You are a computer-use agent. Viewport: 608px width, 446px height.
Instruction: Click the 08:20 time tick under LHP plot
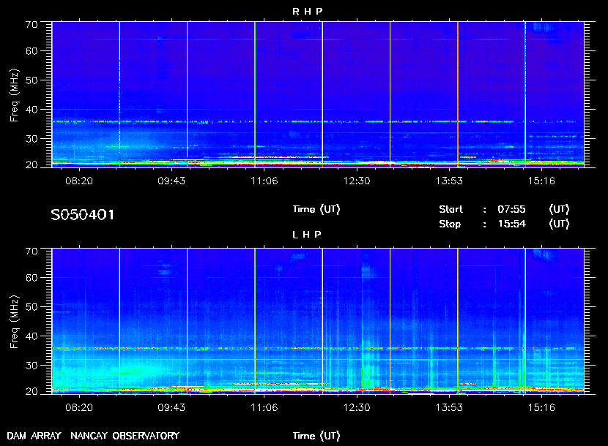point(79,408)
